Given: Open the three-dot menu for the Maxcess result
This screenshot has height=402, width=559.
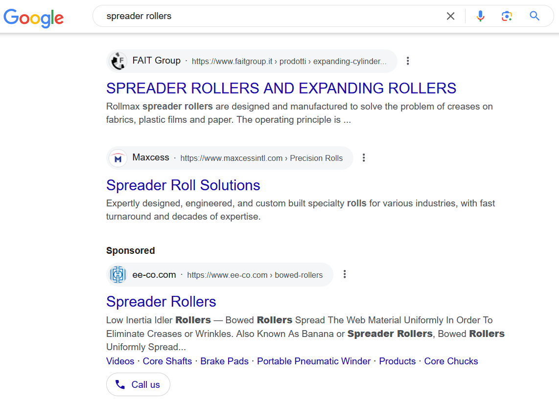Looking at the screenshot, I should tap(364, 157).
